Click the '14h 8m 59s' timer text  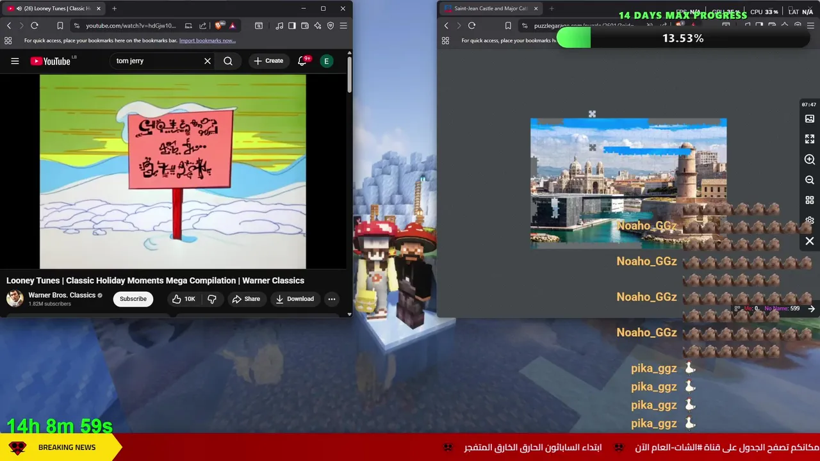click(60, 426)
